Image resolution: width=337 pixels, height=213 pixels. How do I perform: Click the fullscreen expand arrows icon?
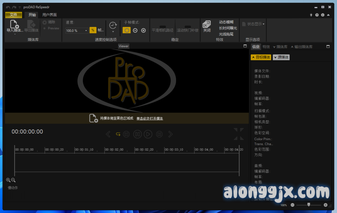[239, 134]
